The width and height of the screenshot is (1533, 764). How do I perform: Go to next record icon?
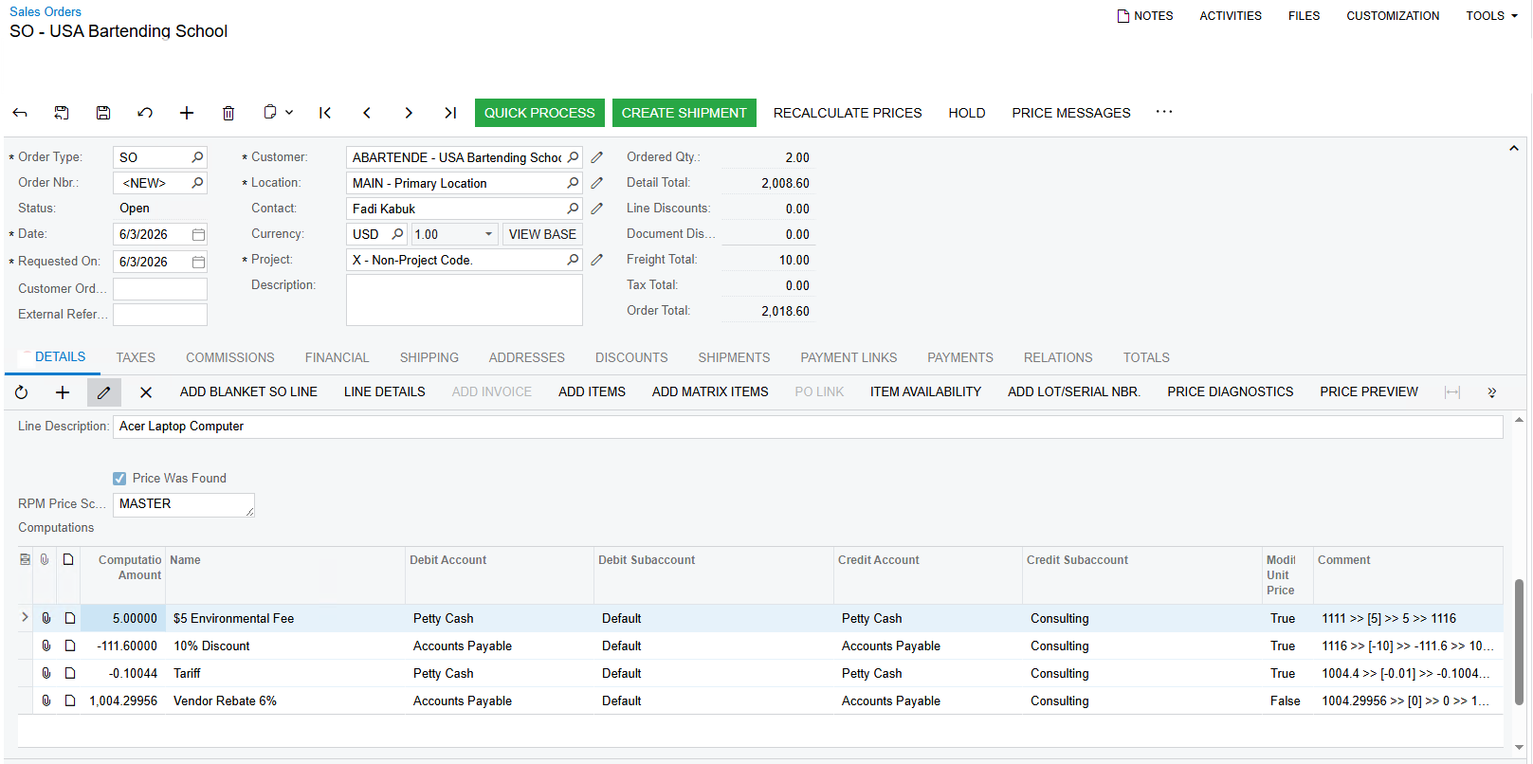pos(409,113)
